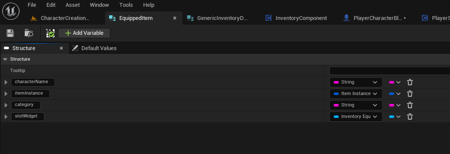This screenshot has height=154, width=450.
Task: Click the InventoryComponent C++ class icon
Action: coord(268,18)
